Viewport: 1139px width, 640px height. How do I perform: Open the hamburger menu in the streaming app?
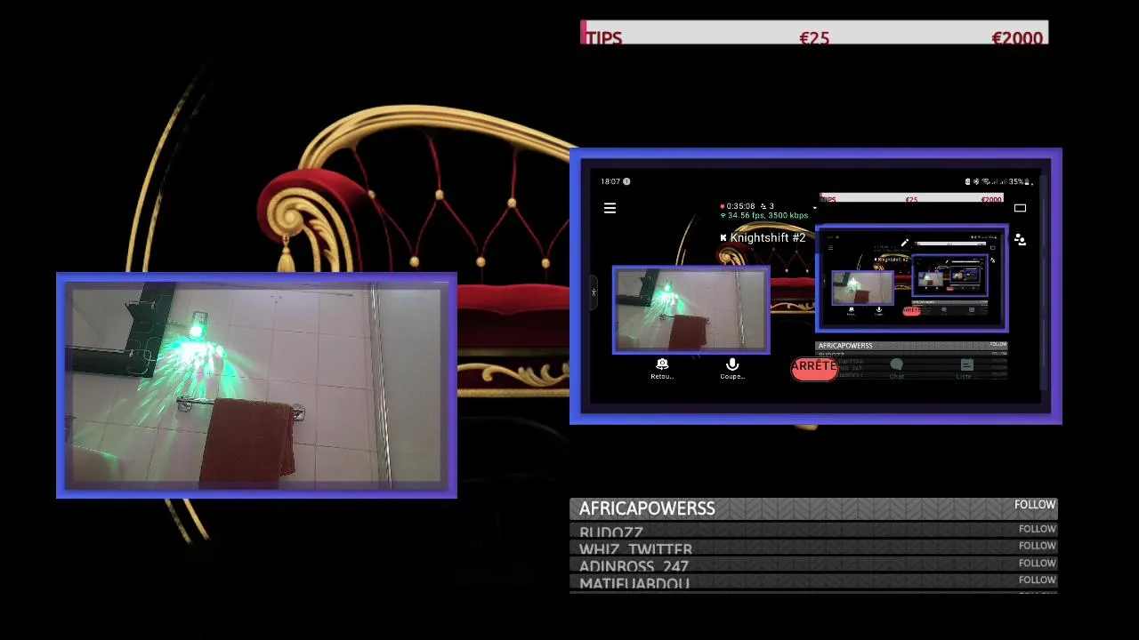[610, 208]
